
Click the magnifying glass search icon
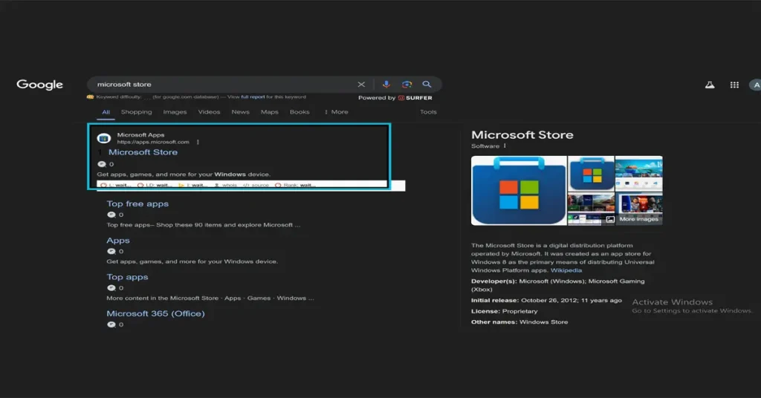click(x=427, y=85)
